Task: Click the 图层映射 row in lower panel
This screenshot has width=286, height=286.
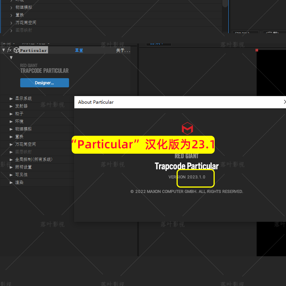Action: [37, 152]
